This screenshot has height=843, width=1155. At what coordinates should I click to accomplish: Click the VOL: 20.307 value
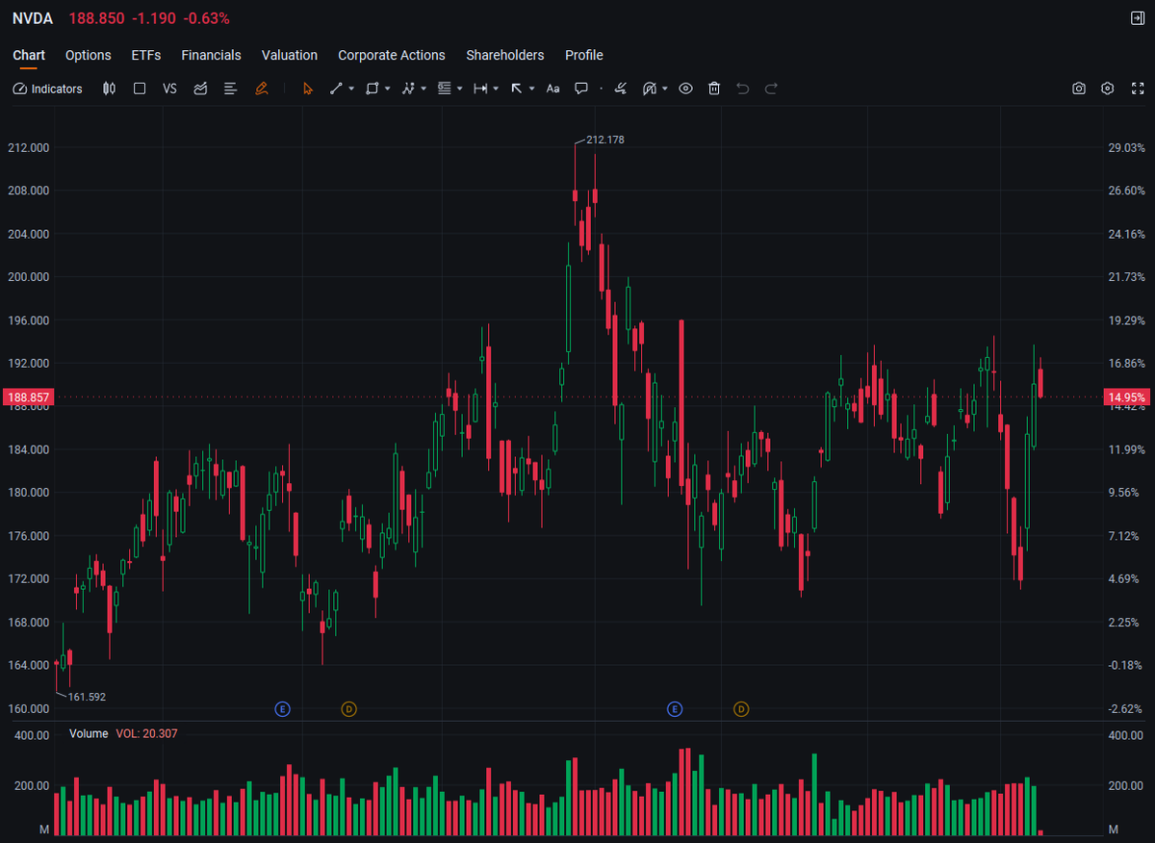pyautogui.click(x=146, y=733)
